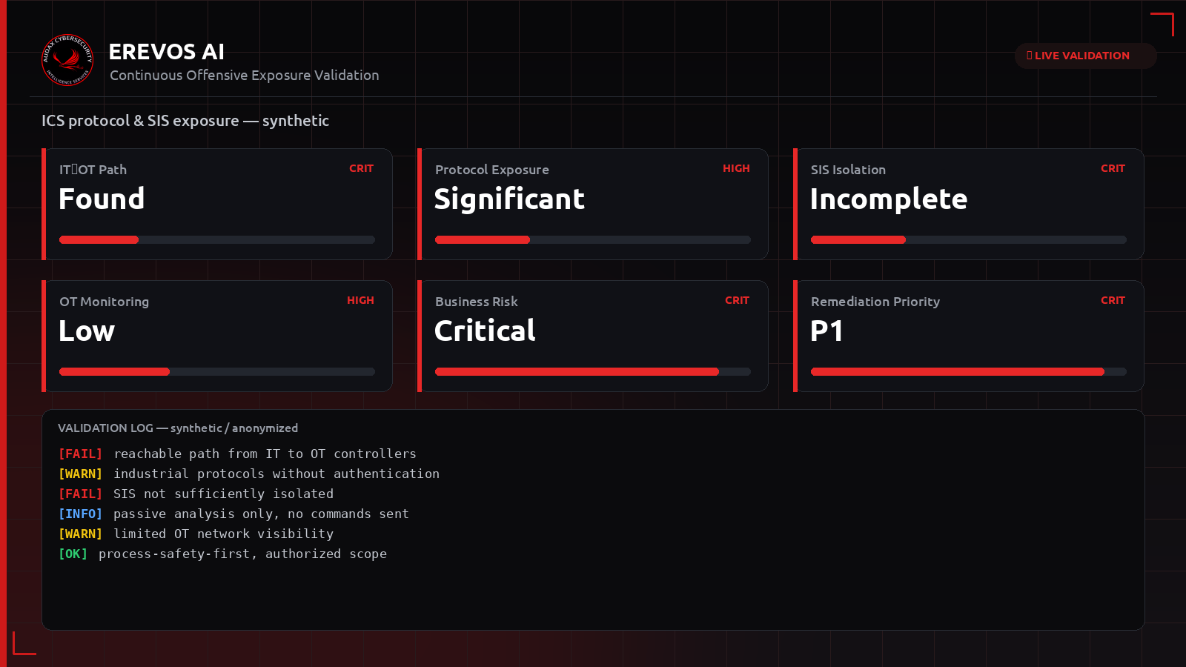Select the log line about reachable IT to OT path

click(237, 454)
